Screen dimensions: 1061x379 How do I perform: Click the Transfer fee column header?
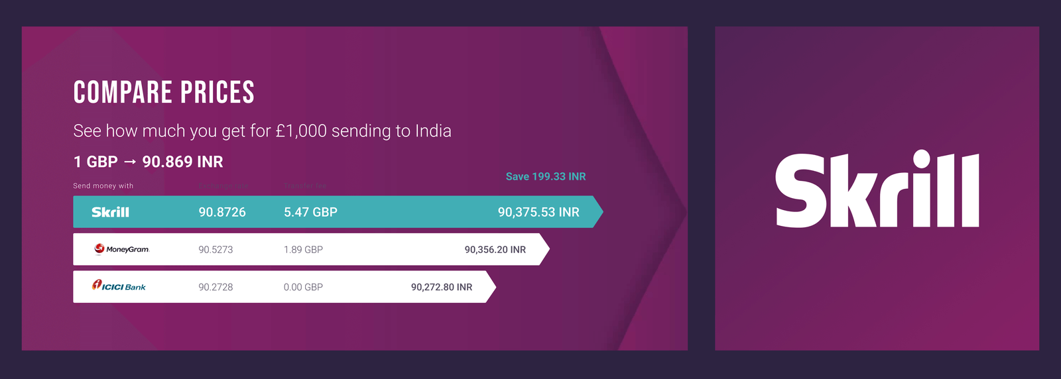[305, 186]
